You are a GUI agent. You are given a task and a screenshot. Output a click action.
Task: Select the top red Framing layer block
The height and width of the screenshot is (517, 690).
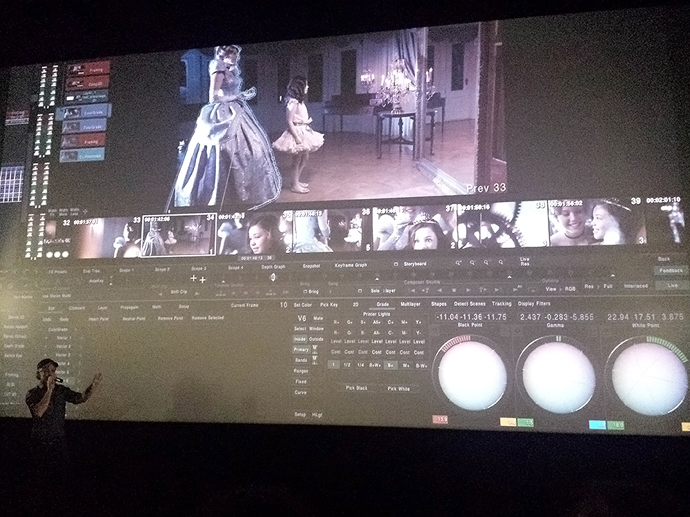pos(88,68)
